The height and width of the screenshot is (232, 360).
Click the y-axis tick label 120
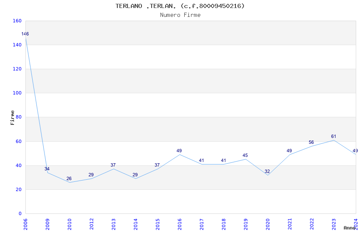17,69
